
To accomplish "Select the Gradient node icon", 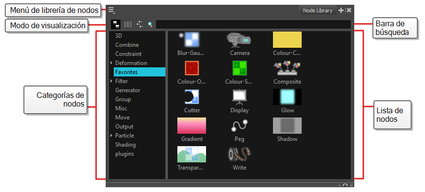I will [x=192, y=126].
